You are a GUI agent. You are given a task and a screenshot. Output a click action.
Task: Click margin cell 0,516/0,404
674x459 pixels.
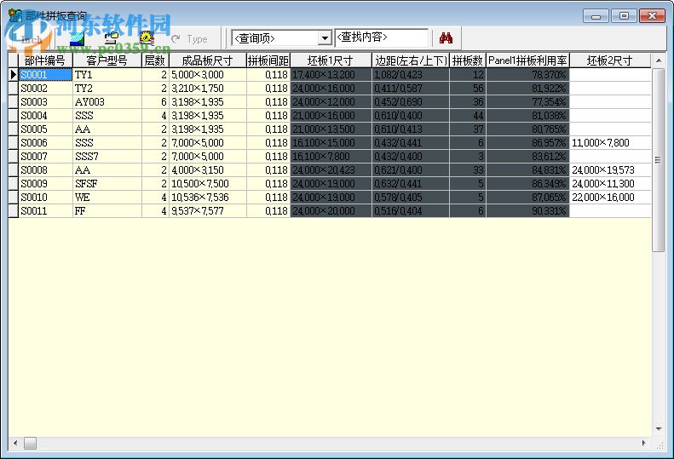pos(411,211)
